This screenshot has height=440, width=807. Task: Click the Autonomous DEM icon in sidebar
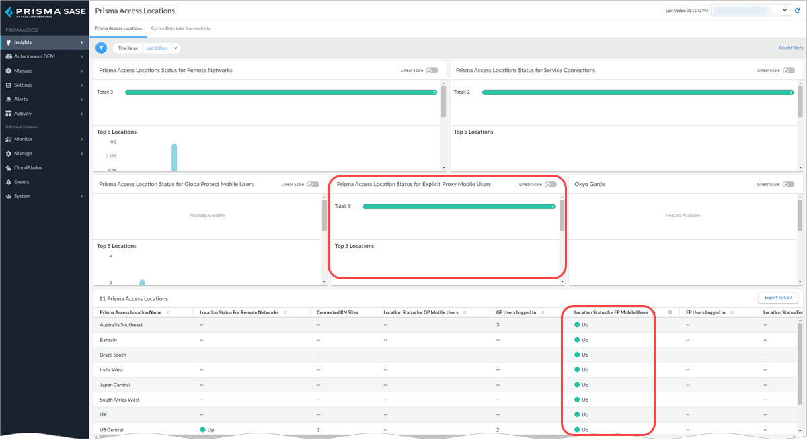pyautogui.click(x=8, y=56)
